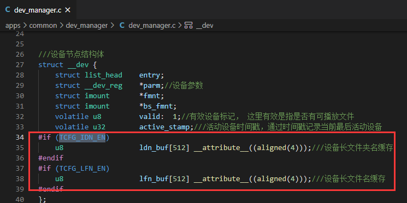Close the dev_manager.c tab

[68, 10]
